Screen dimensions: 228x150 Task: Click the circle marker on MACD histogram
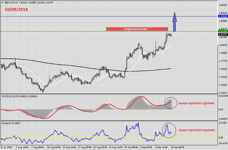click(171, 102)
